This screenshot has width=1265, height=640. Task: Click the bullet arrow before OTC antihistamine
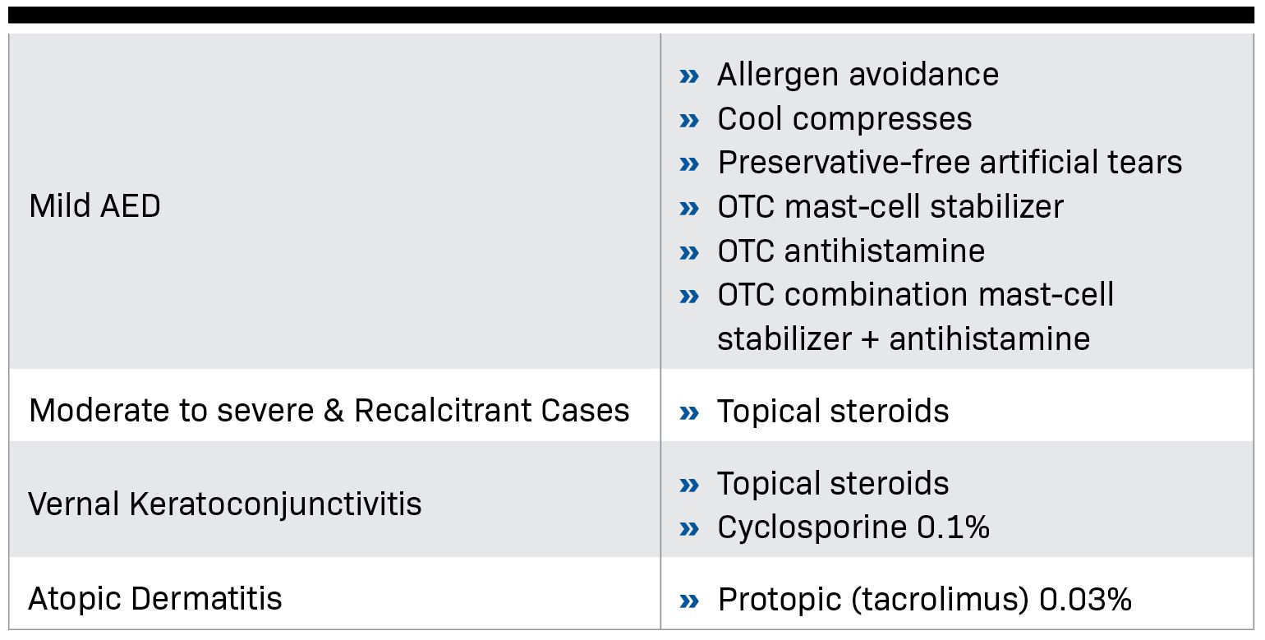pos(689,252)
